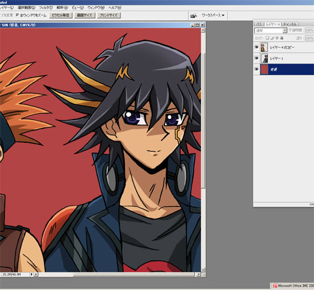Toggle lock image pixels brush icon
Viewport: 314px width, 290px height.
pyautogui.click(x=273, y=38)
